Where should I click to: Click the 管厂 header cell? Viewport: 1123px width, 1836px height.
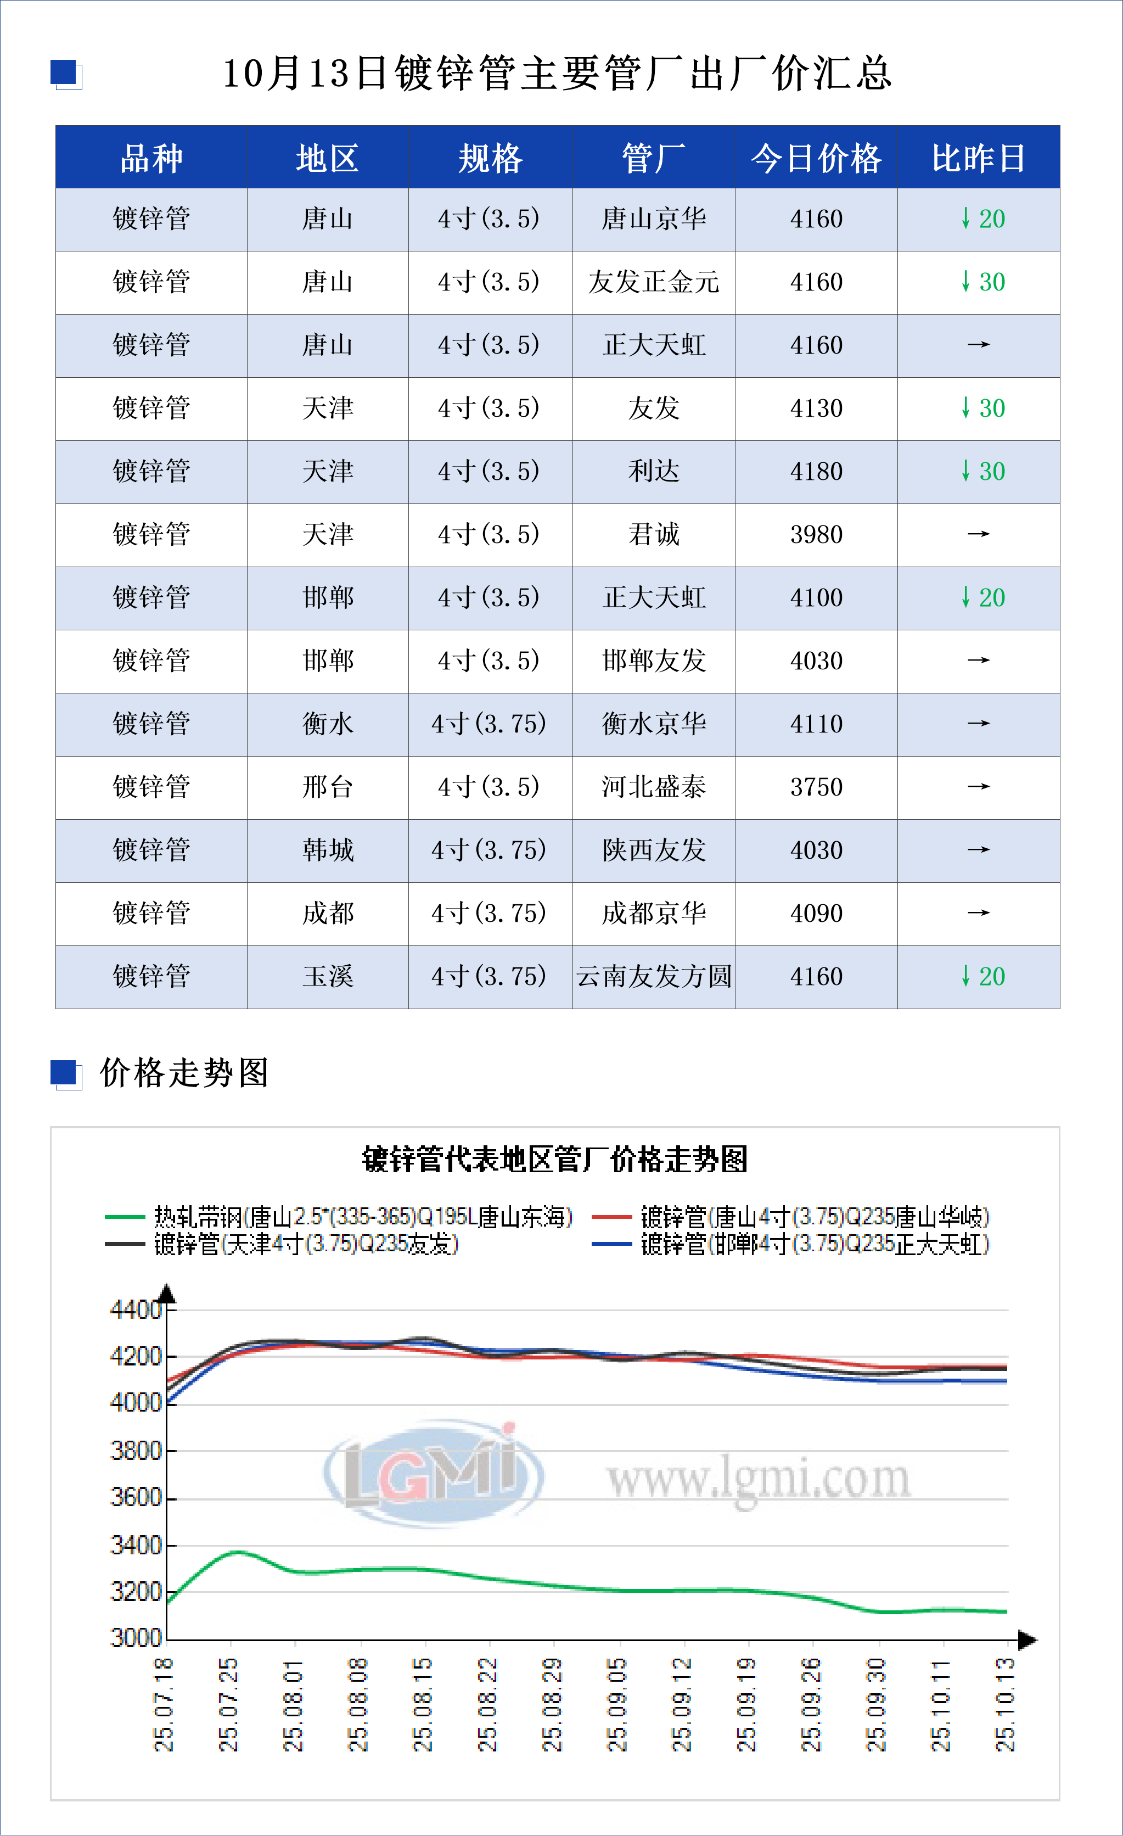point(653,158)
